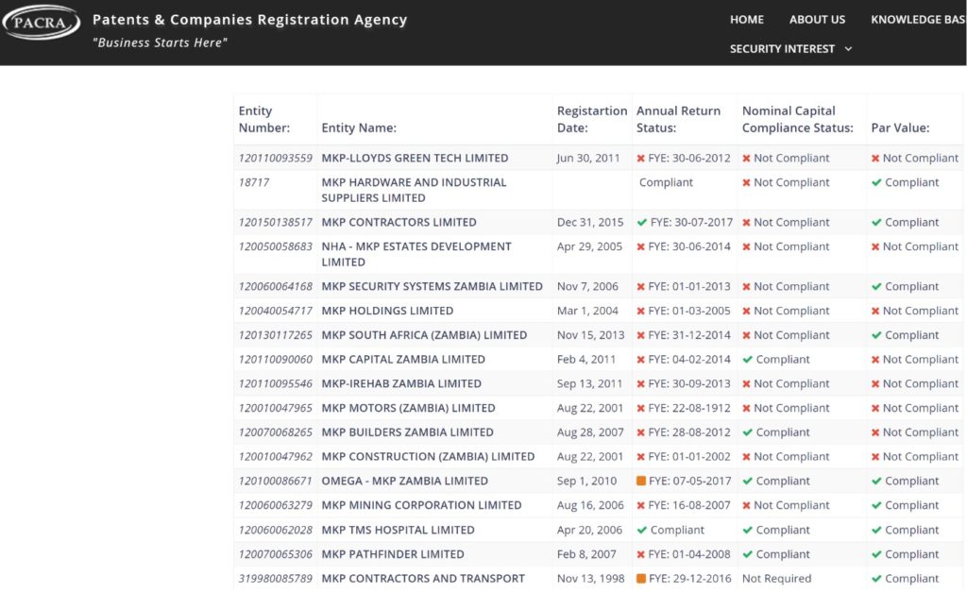
Task: Click entity number 120050058683
Action: click(x=276, y=246)
